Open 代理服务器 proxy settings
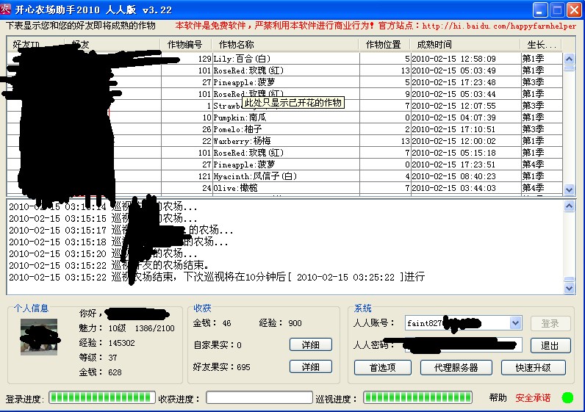Screen dimensions: 585x412 pos(456,367)
